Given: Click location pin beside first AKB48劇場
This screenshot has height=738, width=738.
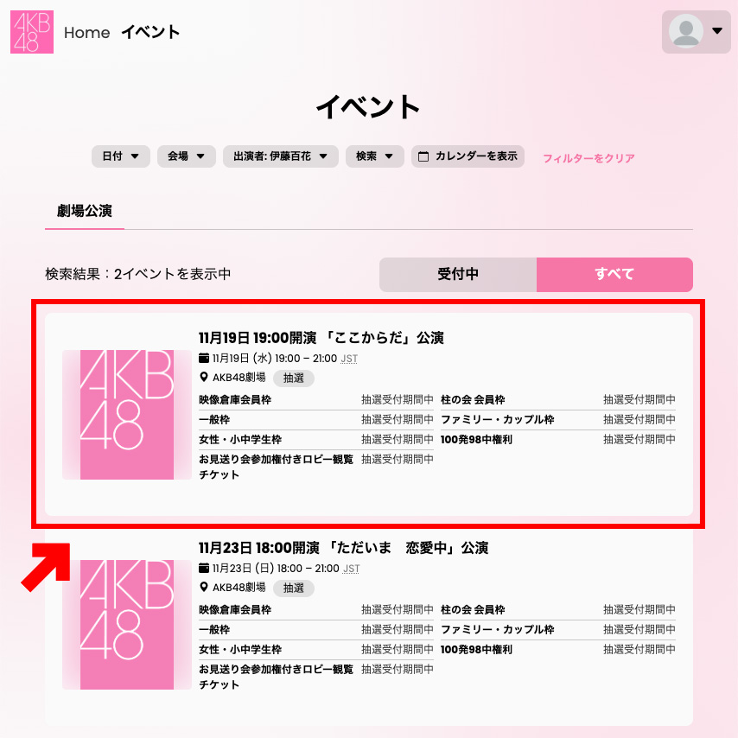Looking at the screenshot, I should 204,377.
